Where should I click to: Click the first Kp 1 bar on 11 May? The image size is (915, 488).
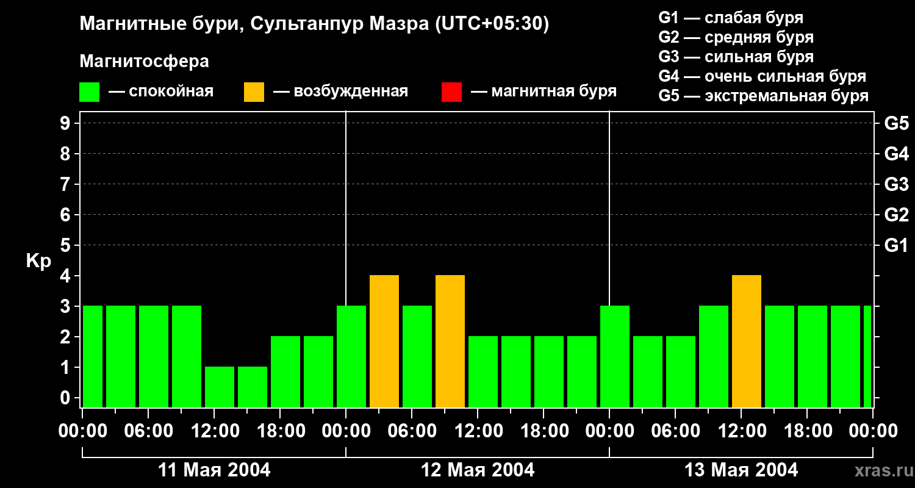(220, 387)
